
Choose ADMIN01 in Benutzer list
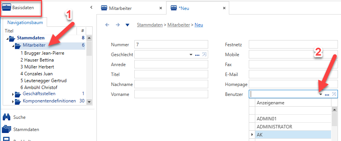tap(293, 118)
